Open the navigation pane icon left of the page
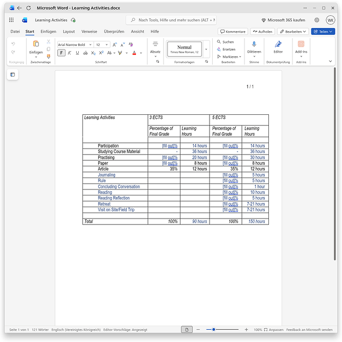The height and width of the screenshot is (342, 342). [13, 75]
